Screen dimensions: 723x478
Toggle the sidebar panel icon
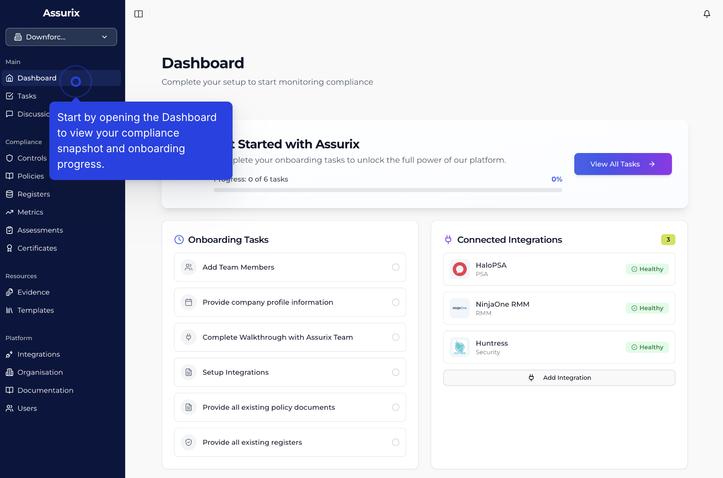point(139,14)
